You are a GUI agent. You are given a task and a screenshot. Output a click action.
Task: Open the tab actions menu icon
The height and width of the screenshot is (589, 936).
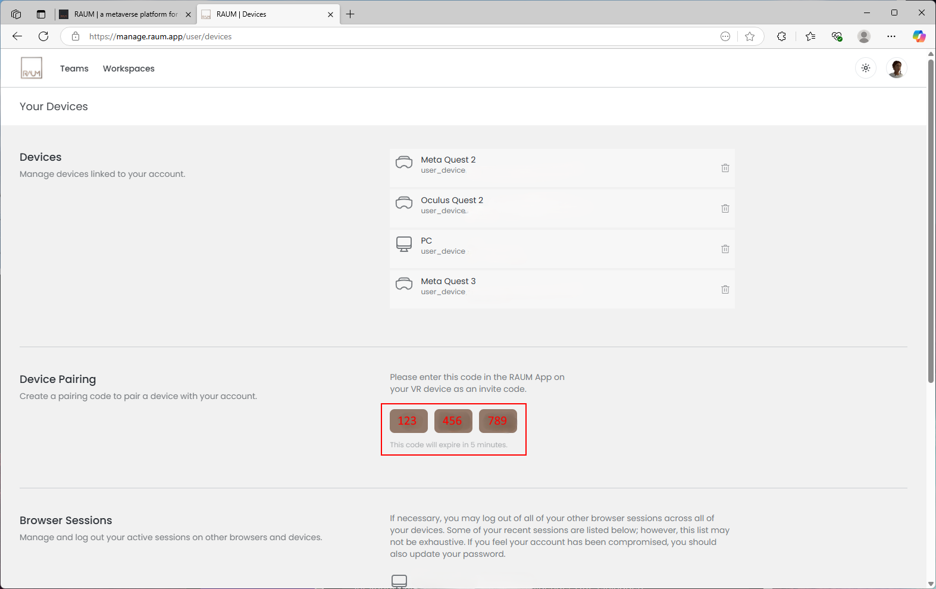41,14
